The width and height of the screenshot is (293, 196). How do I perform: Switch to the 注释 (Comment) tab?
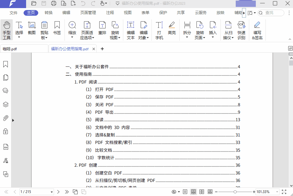[x=110, y=13]
